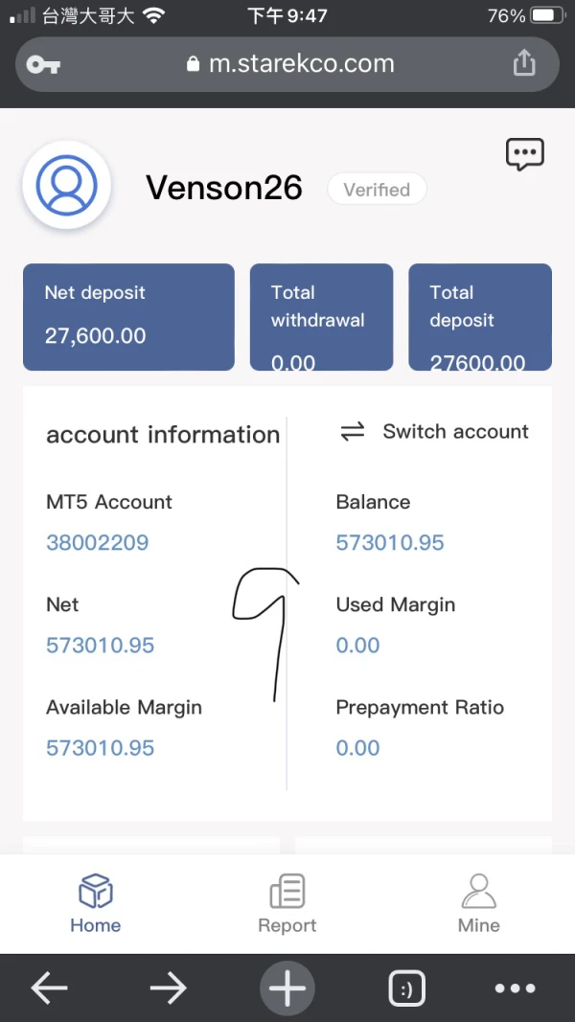Screen dimensions: 575x1022
Task: Open the Mine tab
Action: pyautogui.click(x=478, y=903)
